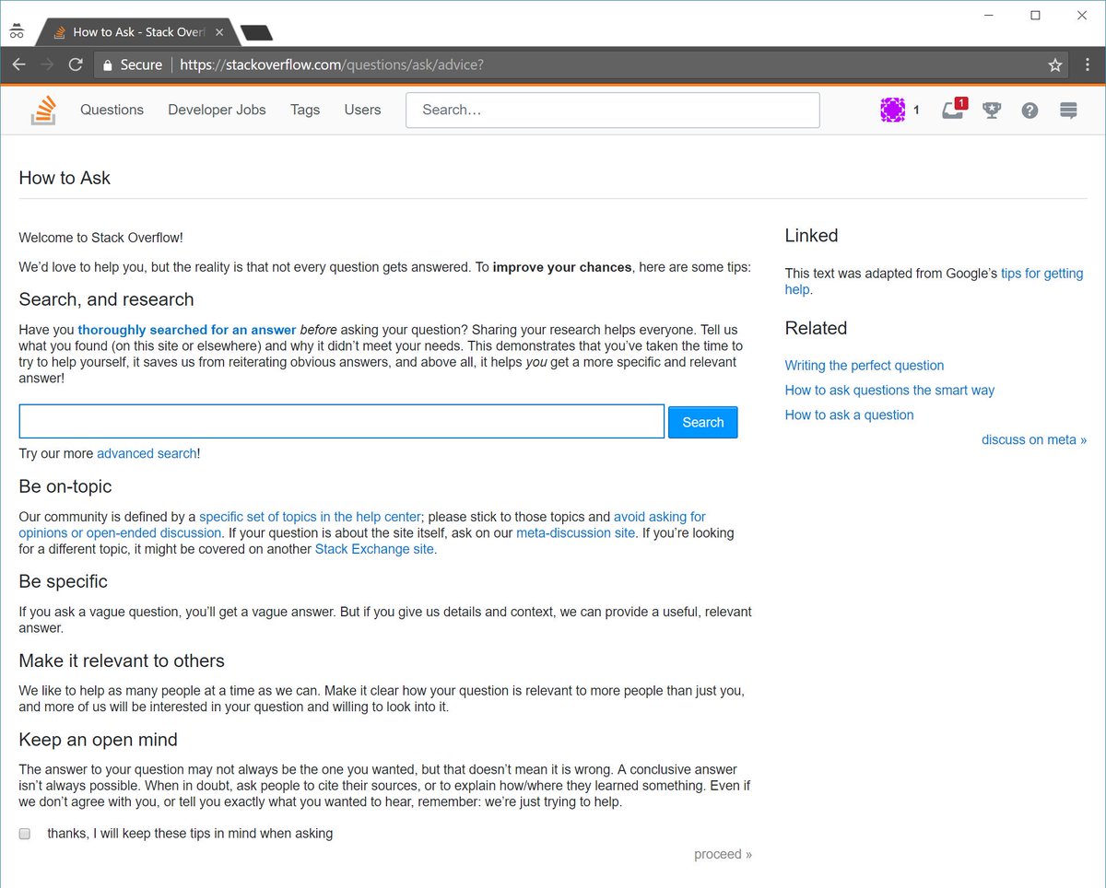Click the 'Search, and research' heading

pos(106,299)
